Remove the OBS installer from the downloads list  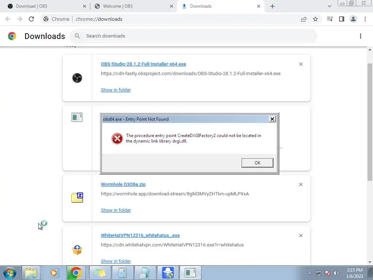point(301,64)
